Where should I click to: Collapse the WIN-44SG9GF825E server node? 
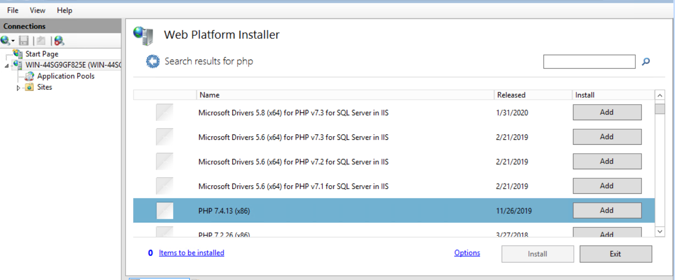7,65
